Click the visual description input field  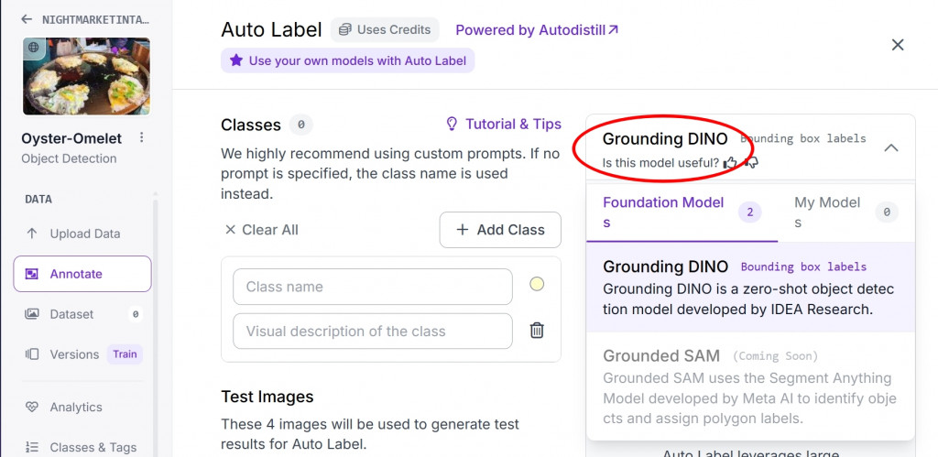372,331
